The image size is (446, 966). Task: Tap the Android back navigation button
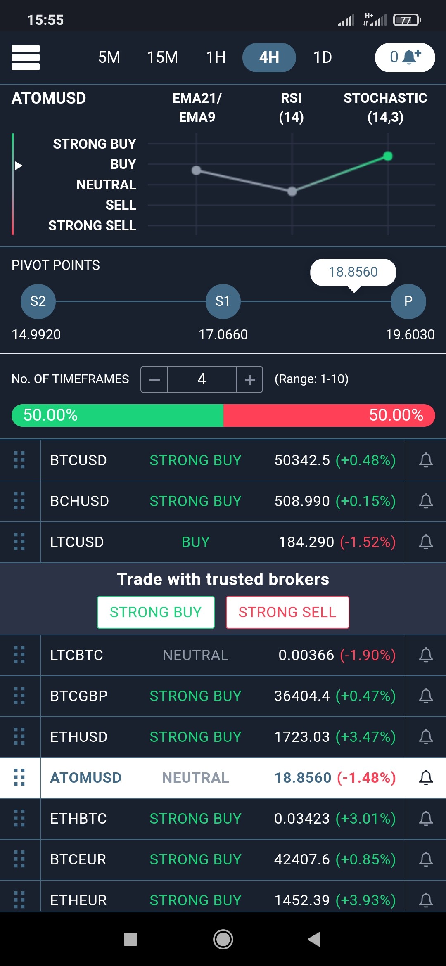point(315,939)
